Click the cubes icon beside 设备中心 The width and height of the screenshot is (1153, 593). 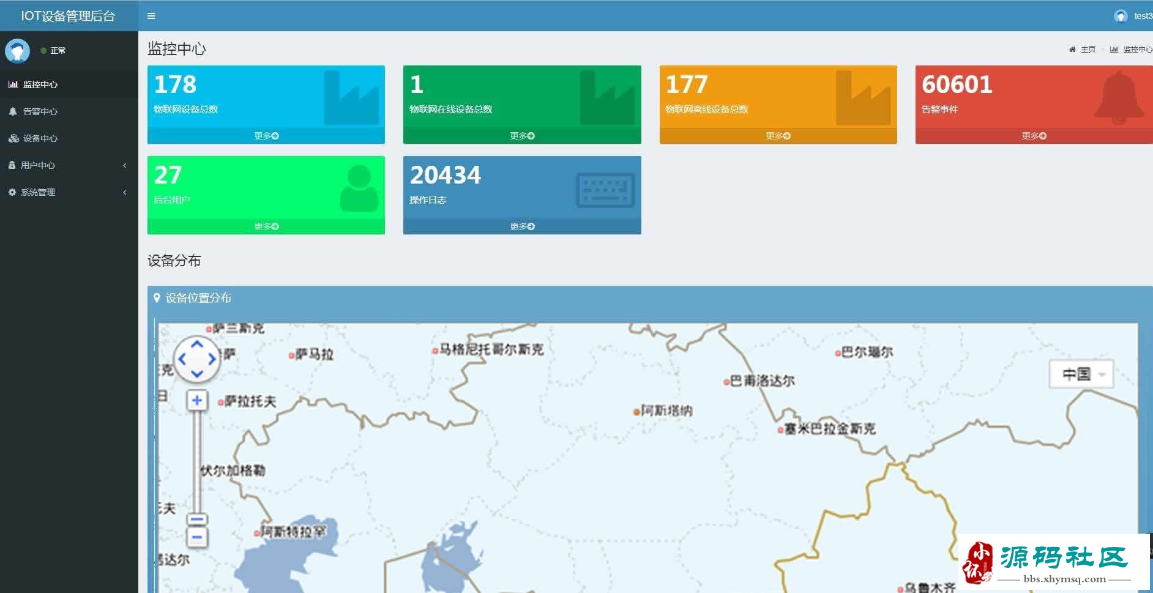point(13,138)
